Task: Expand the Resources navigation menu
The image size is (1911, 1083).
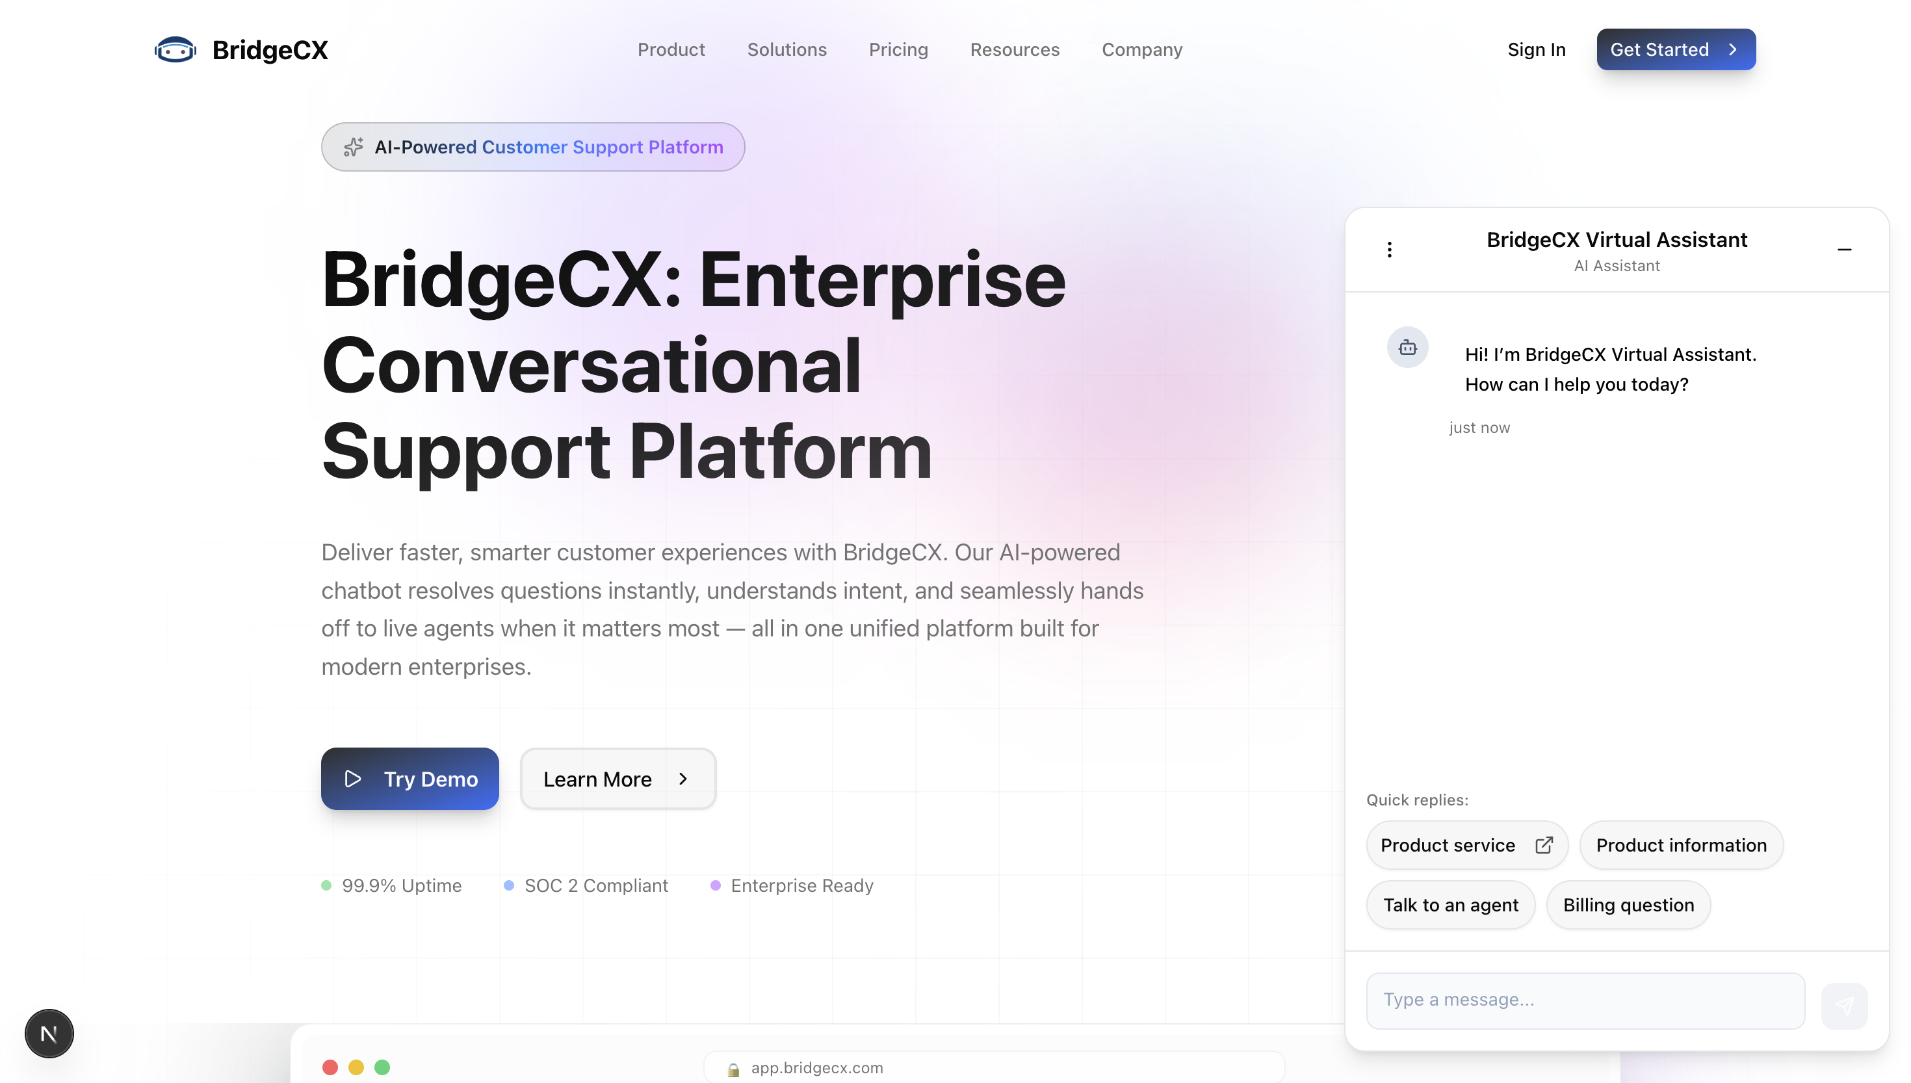Action: click(x=1014, y=50)
